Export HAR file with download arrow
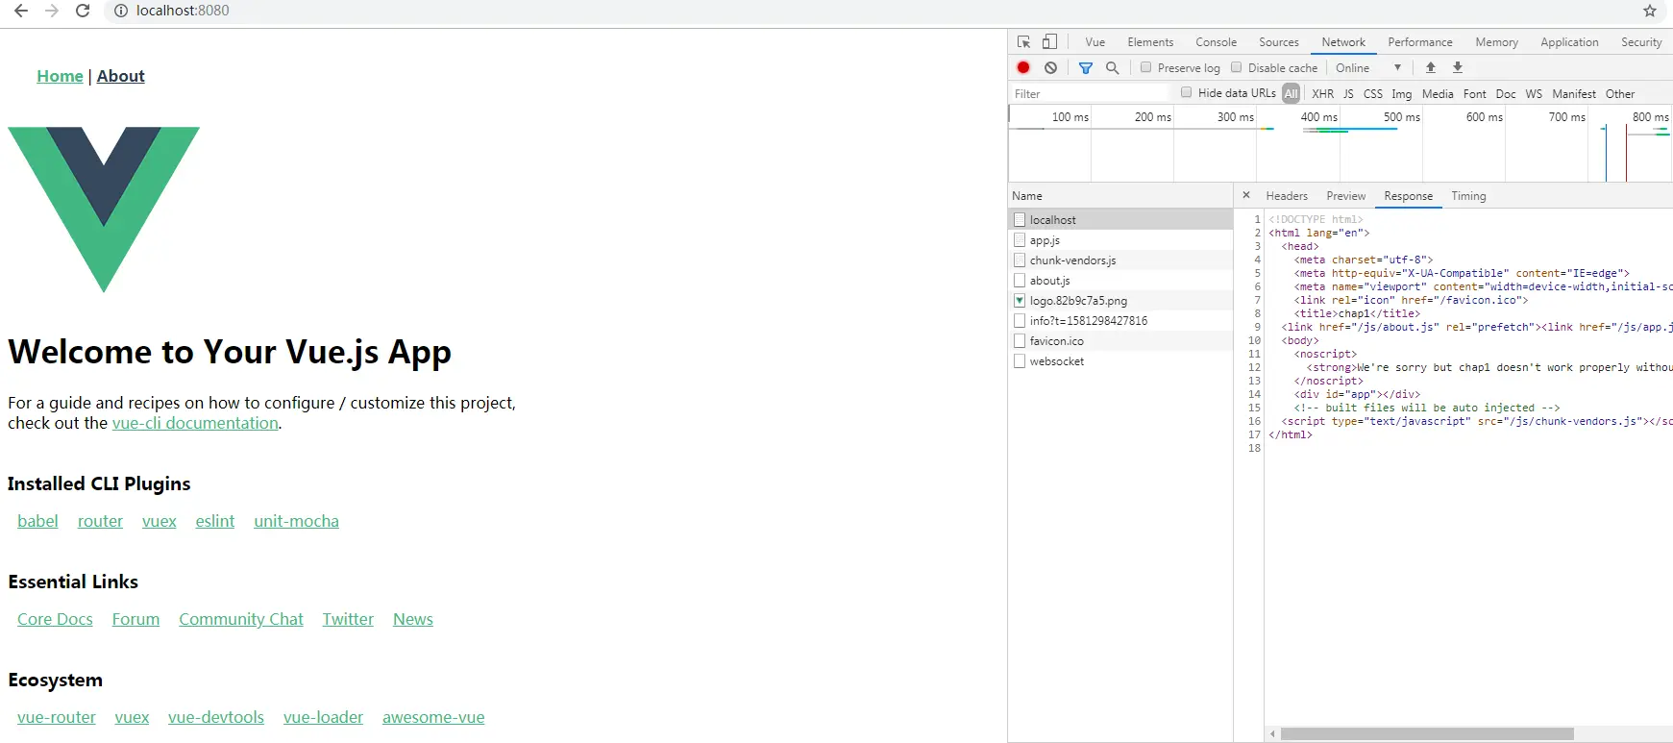 1458,67
